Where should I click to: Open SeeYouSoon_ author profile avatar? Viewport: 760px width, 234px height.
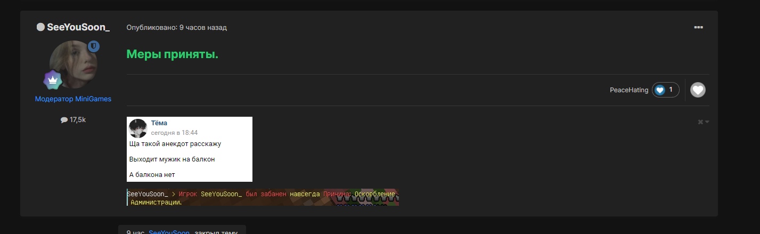point(73,64)
